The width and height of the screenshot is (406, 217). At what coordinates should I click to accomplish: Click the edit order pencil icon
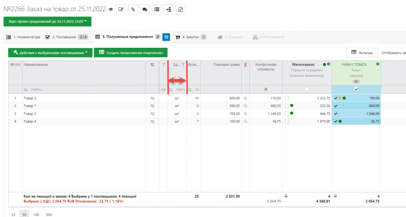121,9
